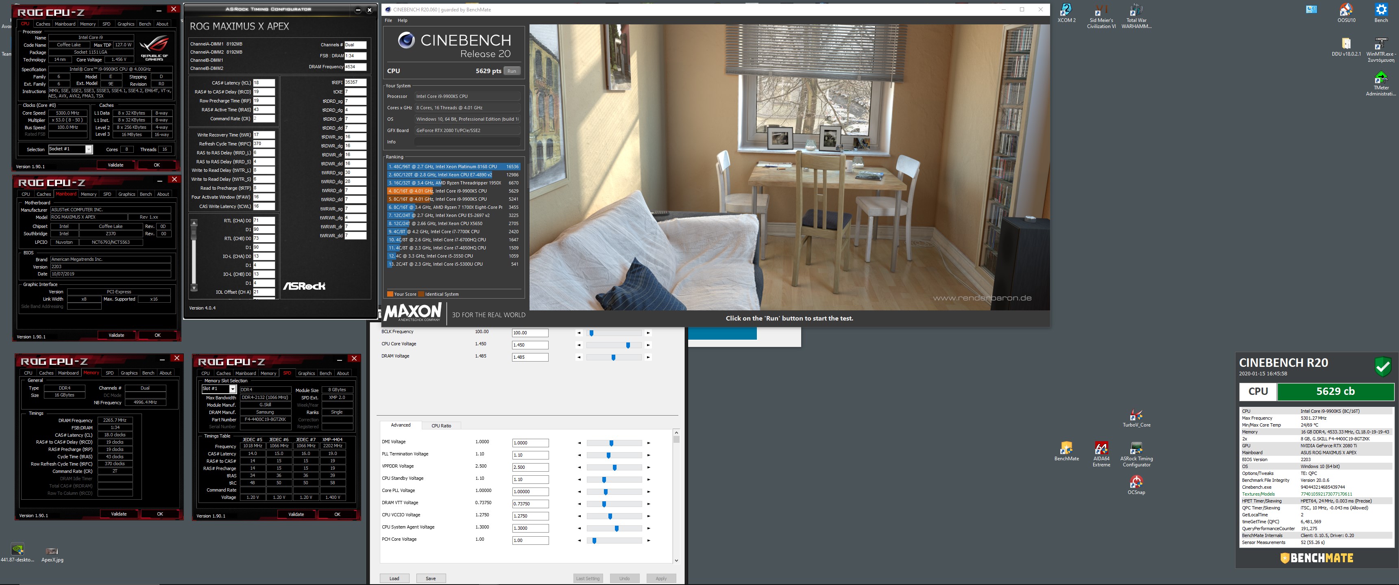Open Total War WARHAMMER desktop icon

point(1136,16)
